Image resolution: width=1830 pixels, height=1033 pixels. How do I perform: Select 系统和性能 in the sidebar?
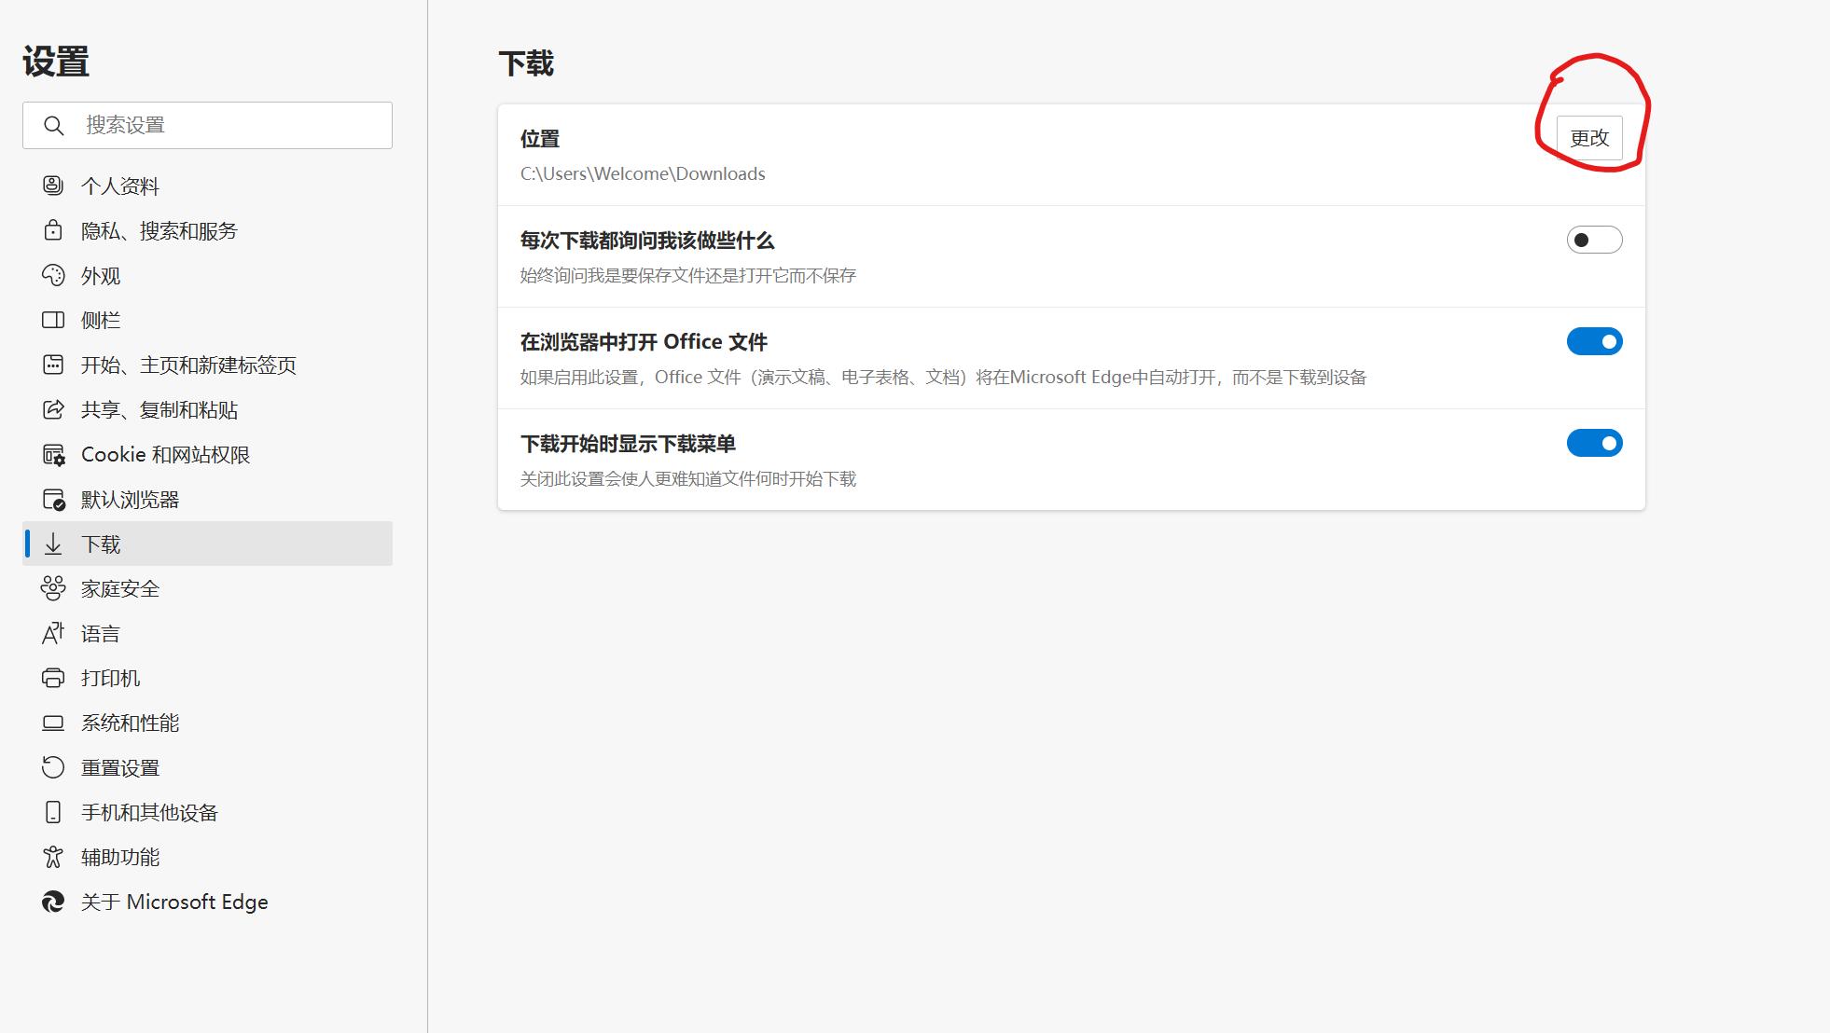click(x=207, y=723)
